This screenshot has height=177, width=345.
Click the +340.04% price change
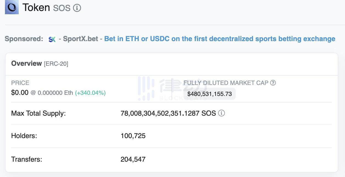[90, 93]
